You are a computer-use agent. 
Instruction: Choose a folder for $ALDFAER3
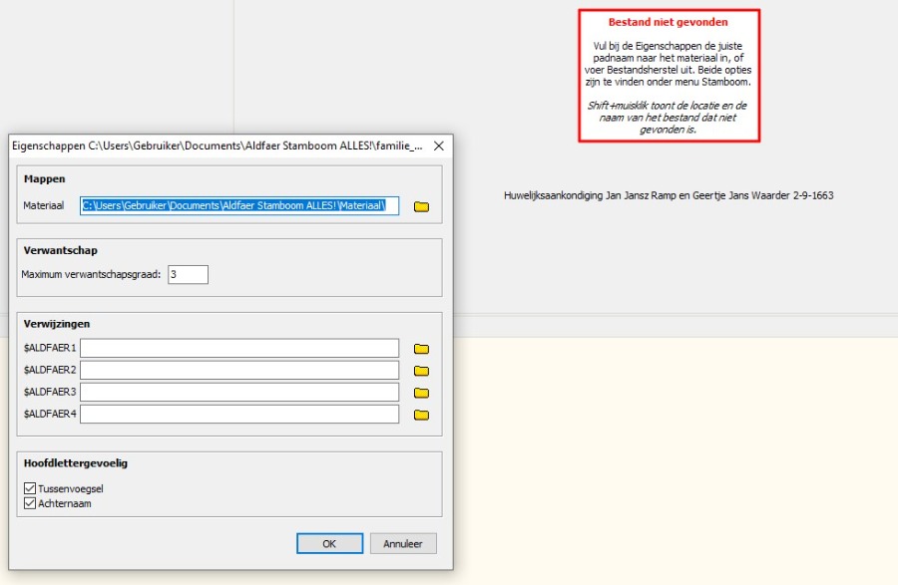click(421, 393)
